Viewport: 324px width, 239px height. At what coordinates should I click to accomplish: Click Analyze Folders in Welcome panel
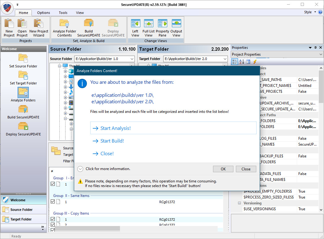tap(23, 95)
